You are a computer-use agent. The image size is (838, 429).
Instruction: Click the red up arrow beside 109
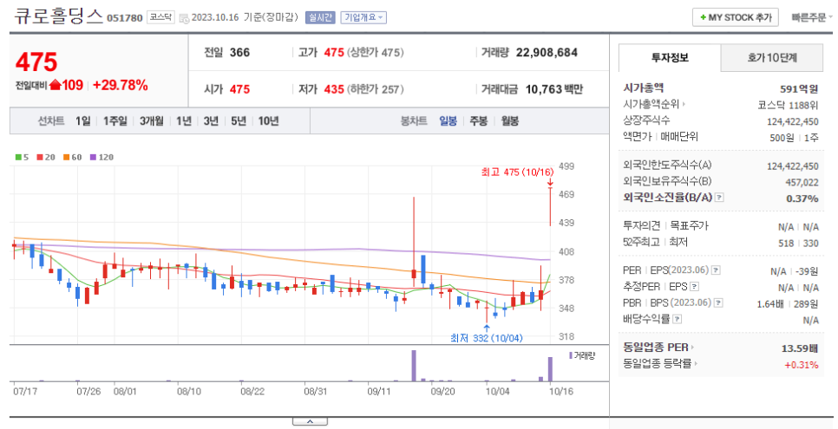tap(55, 85)
